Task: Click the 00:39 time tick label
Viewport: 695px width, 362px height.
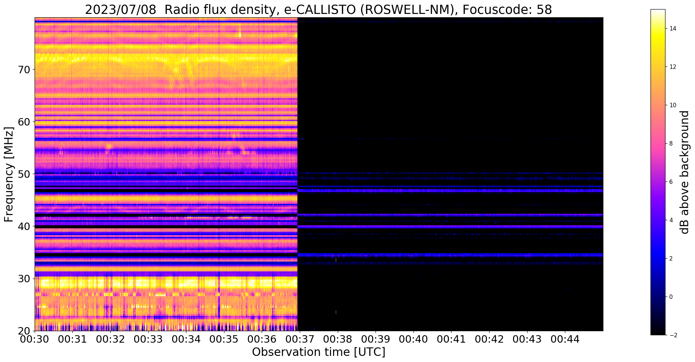Action: pos(376,339)
